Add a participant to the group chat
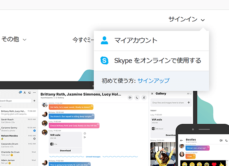The width and height of the screenshot is (229, 166). [x=144, y=98]
